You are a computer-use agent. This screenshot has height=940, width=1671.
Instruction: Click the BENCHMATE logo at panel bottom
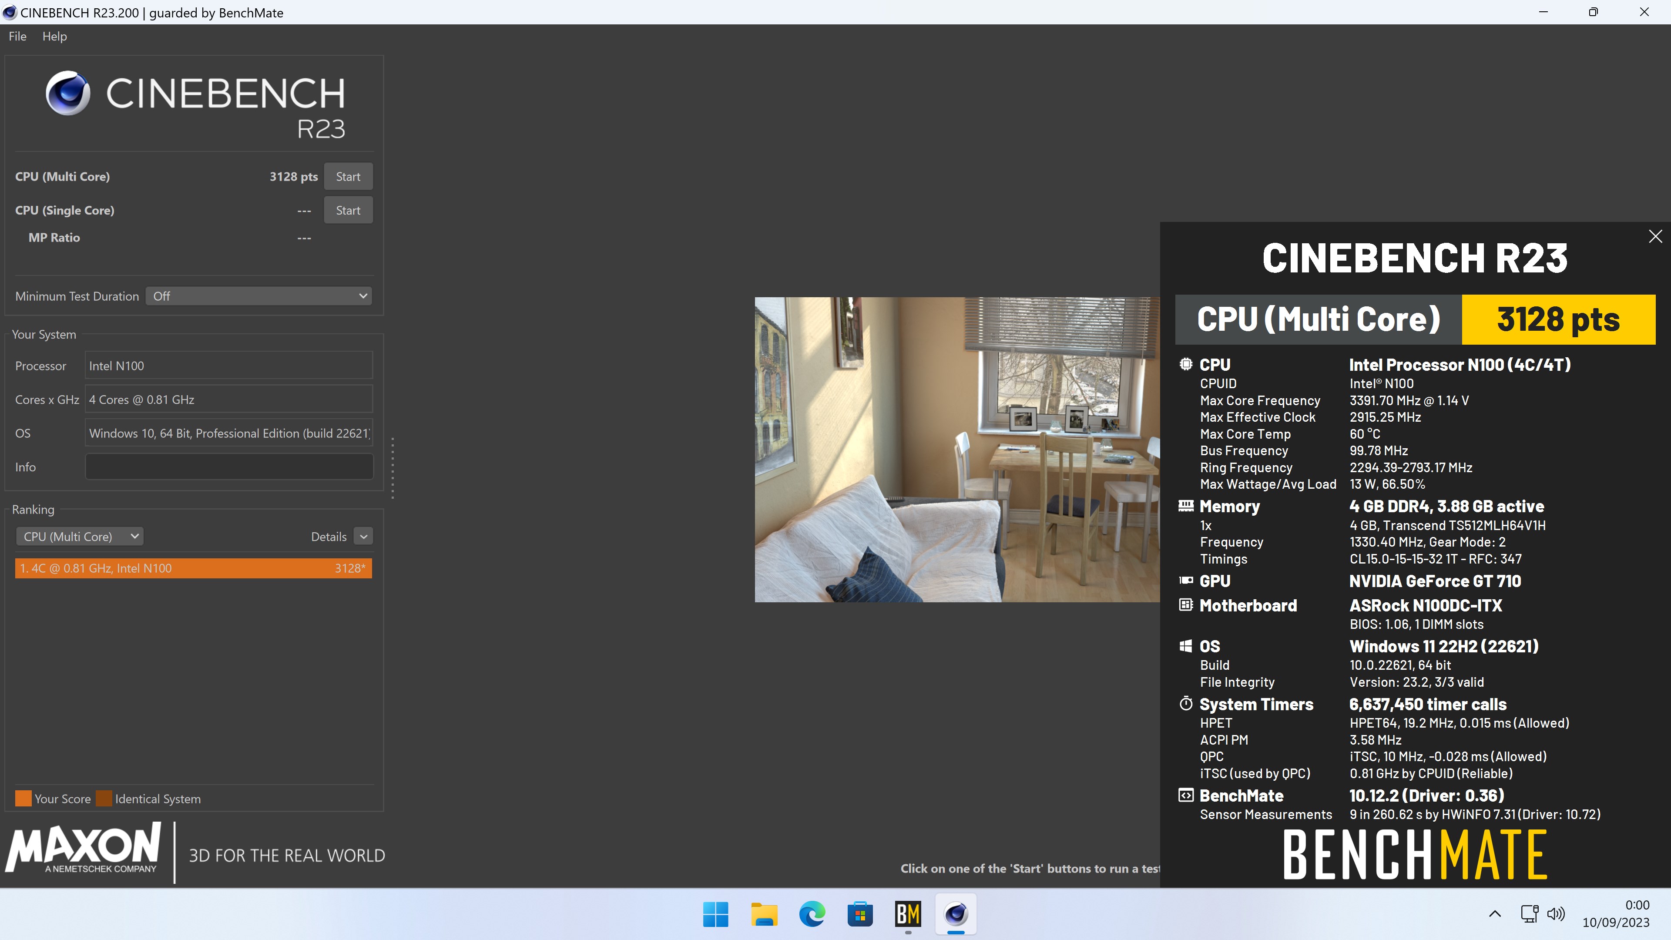(x=1415, y=854)
